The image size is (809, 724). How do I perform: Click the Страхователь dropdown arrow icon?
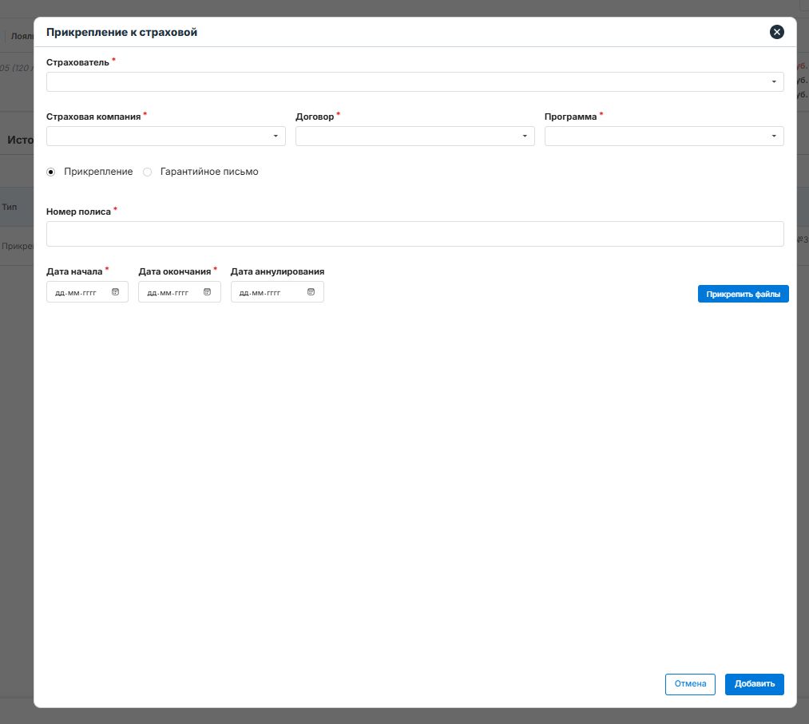click(x=774, y=82)
